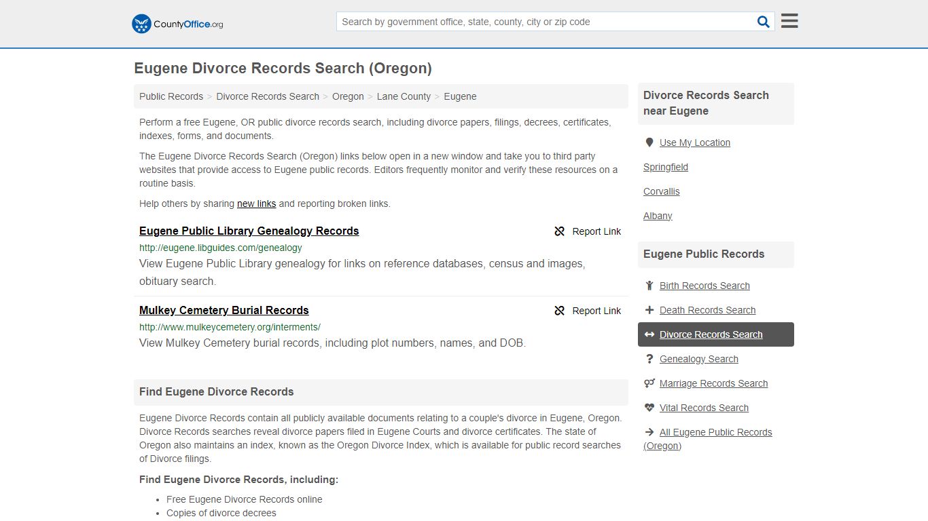Open Mulkey Cemetery Burial Records
This screenshot has width=928, height=521.
click(224, 310)
